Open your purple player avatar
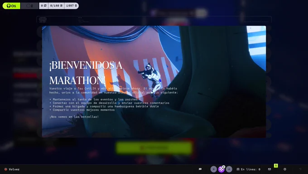Viewport: 308px width, 174px height. tap(221, 169)
